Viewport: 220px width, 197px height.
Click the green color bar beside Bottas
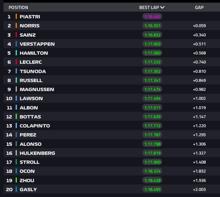[x=16, y=117]
